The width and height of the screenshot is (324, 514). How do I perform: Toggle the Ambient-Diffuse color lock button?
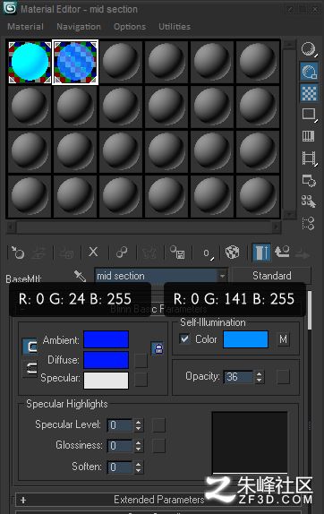click(30, 347)
